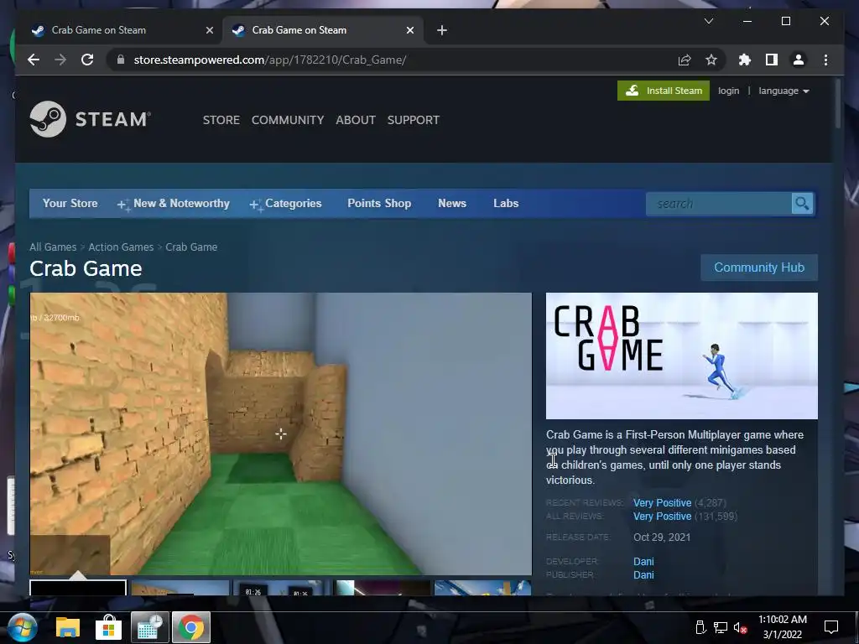Image resolution: width=859 pixels, height=644 pixels.
Task: Click the search magnifier button
Action: click(803, 204)
